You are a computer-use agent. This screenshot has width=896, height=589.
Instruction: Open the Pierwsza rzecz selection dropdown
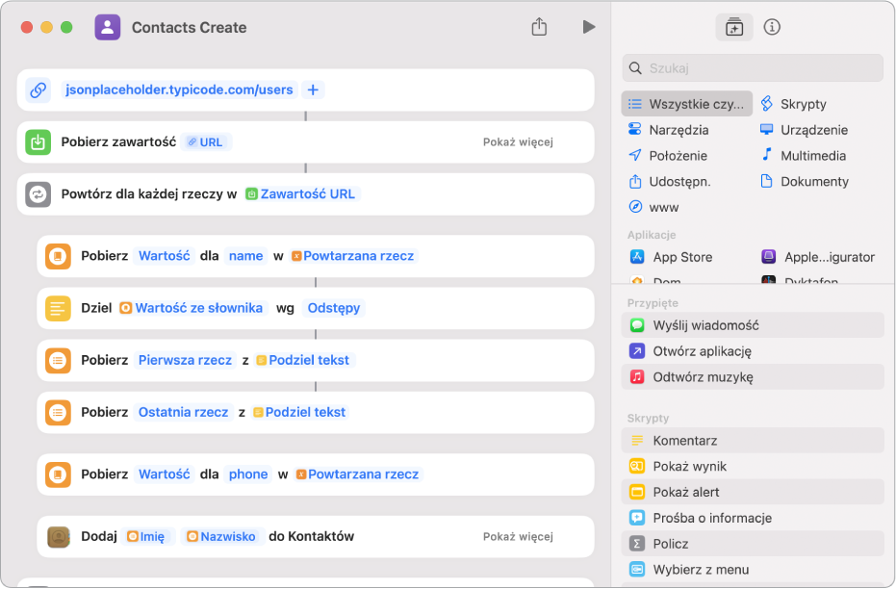tap(186, 360)
